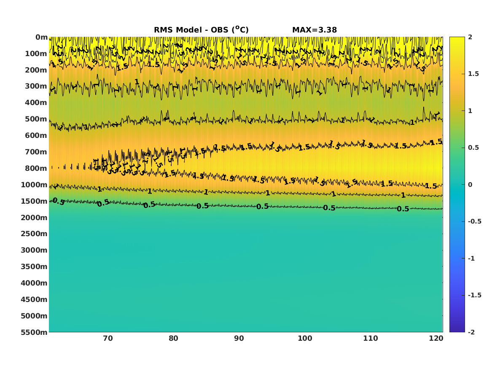Click the '90' horizontal axis tick label
Screen dimensions: 492x369
239,338
